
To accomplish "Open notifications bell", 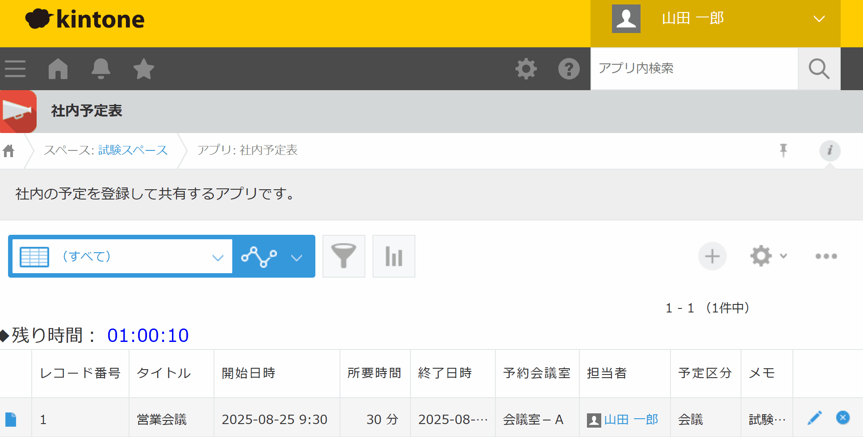I will 101,69.
